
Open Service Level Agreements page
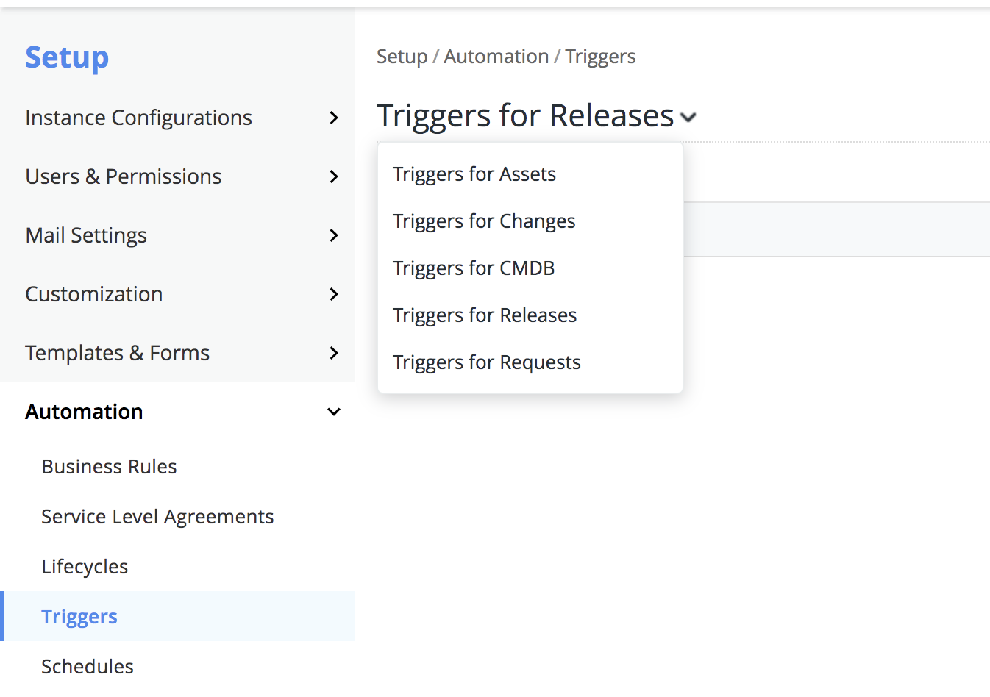click(157, 517)
